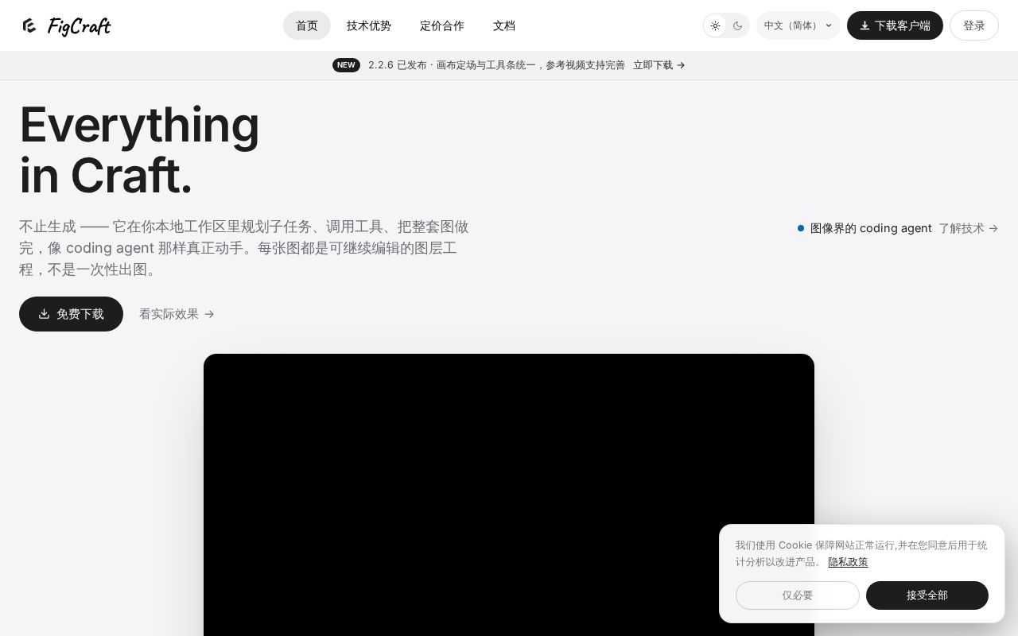Open the 隐私政策 link in cookie notice
The width and height of the screenshot is (1018, 636).
point(848,562)
